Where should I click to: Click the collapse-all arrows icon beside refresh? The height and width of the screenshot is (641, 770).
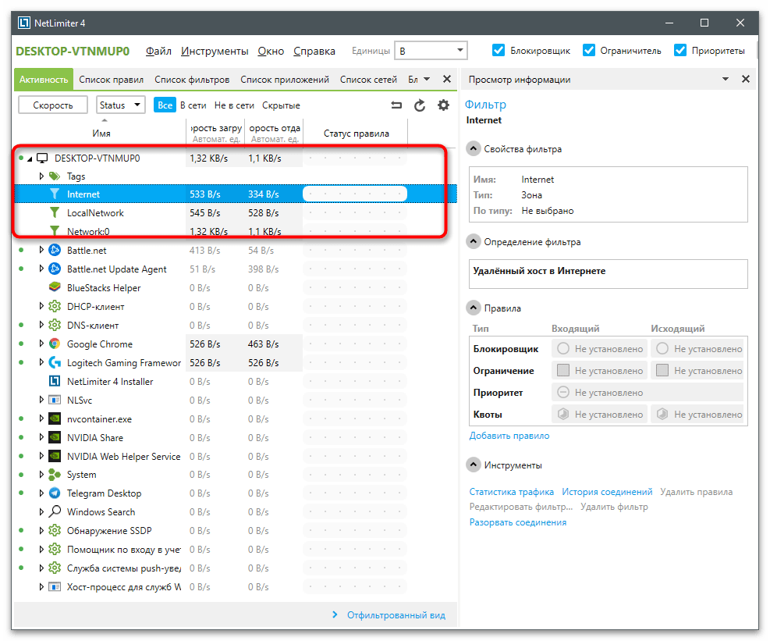click(x=396, y=105)
